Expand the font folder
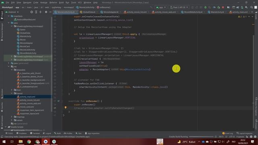258x145 pixels. click(x=12, y=90)
